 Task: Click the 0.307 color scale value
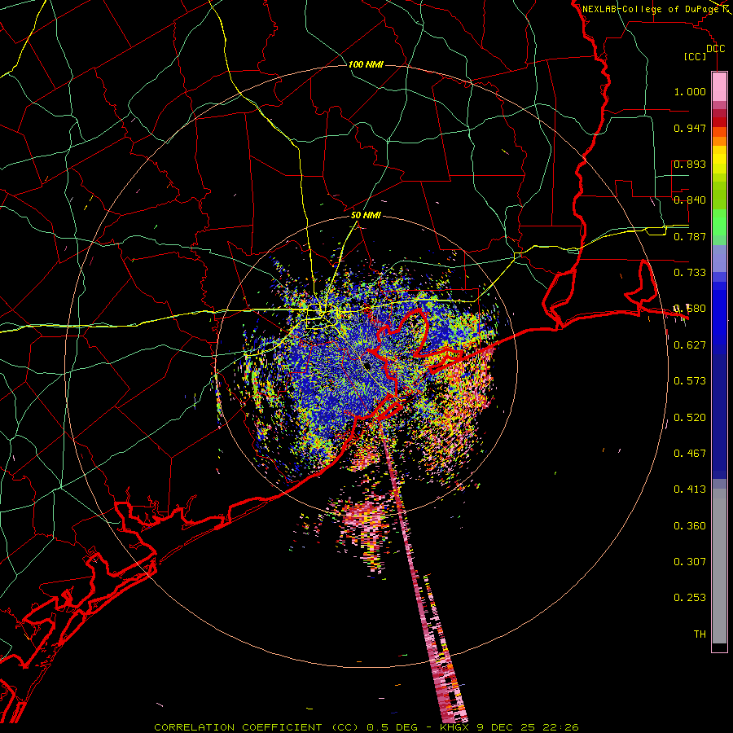[690, 562]
